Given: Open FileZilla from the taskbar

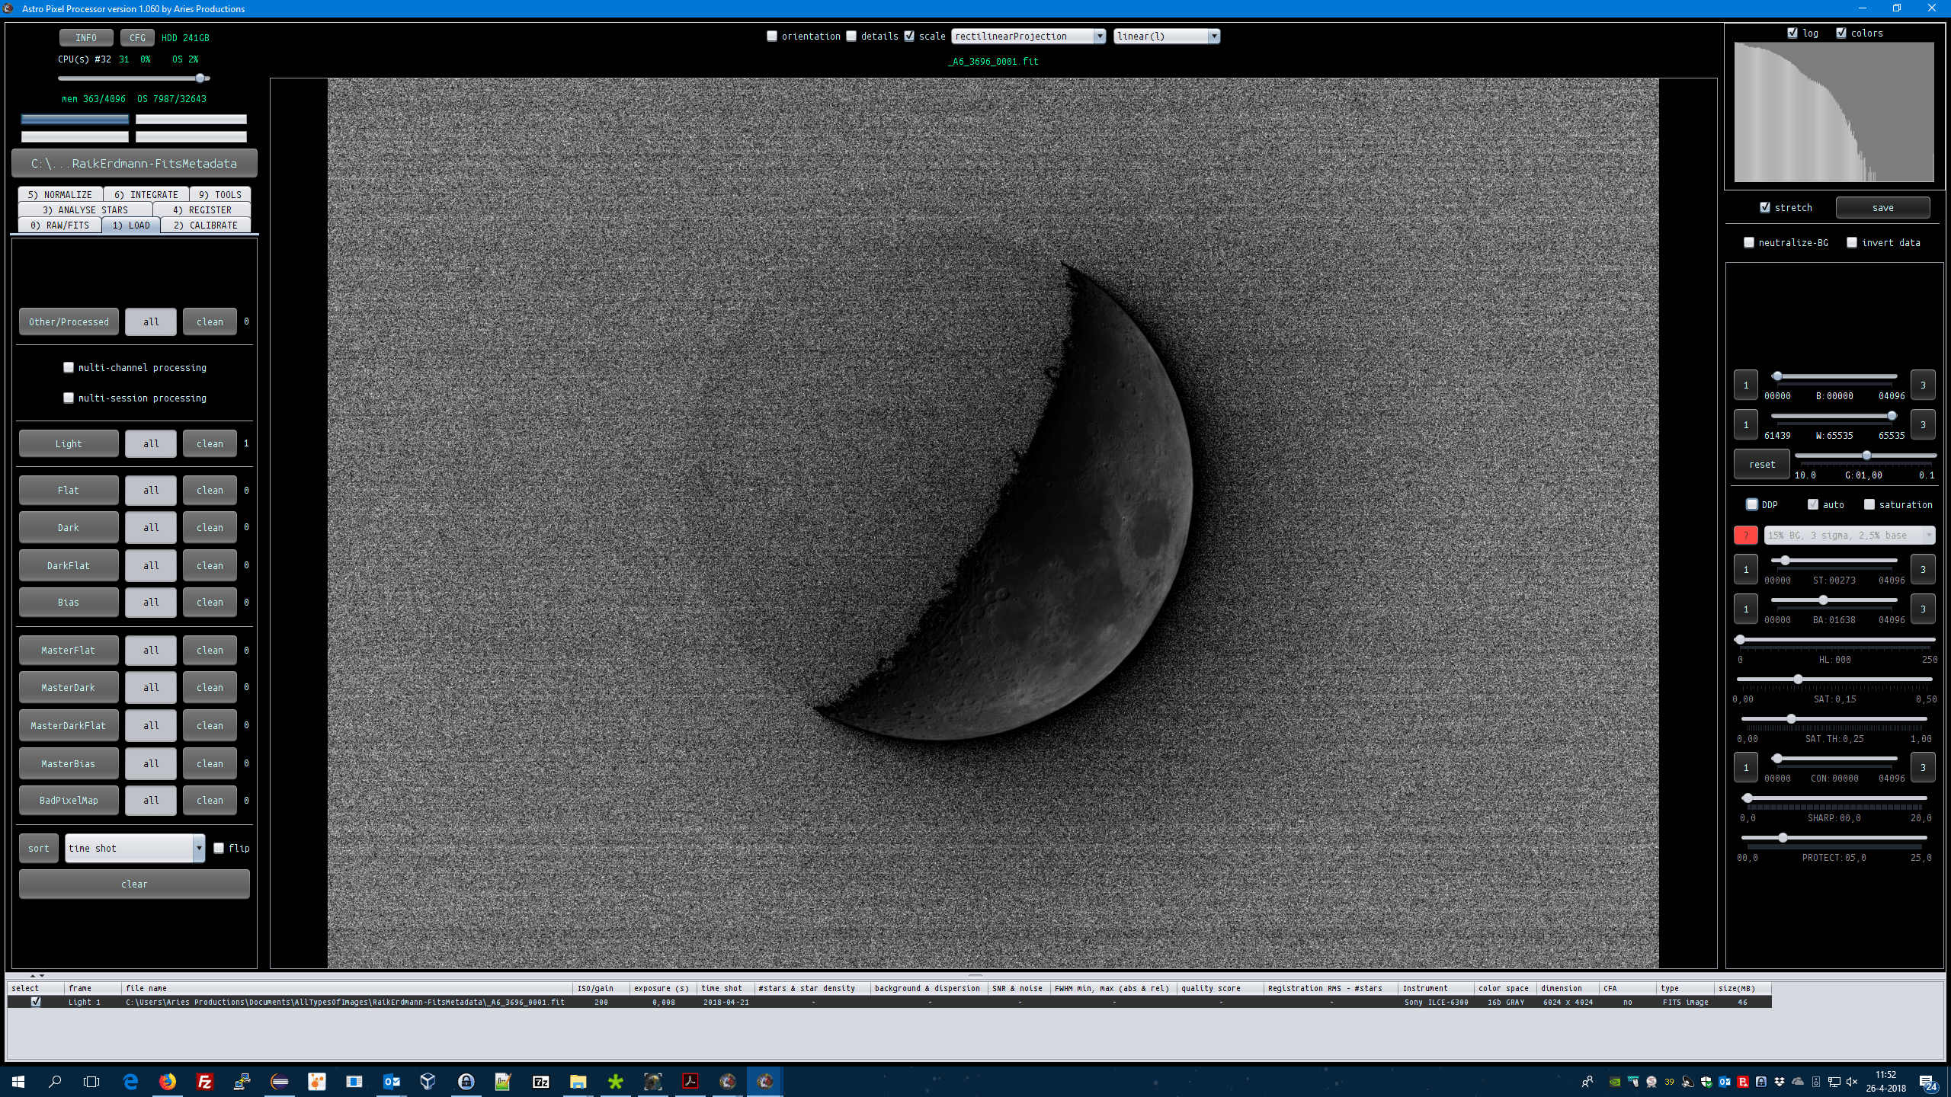Looking at the screenshot, I should pyautogui.click(x=204, y=1081).
